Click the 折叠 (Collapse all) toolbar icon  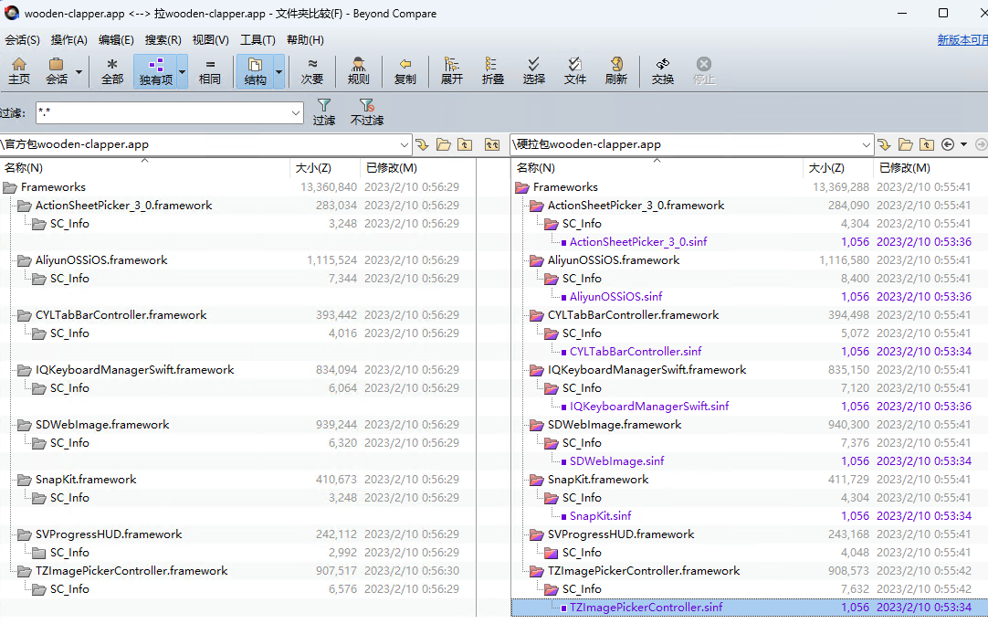click(492, 70)
